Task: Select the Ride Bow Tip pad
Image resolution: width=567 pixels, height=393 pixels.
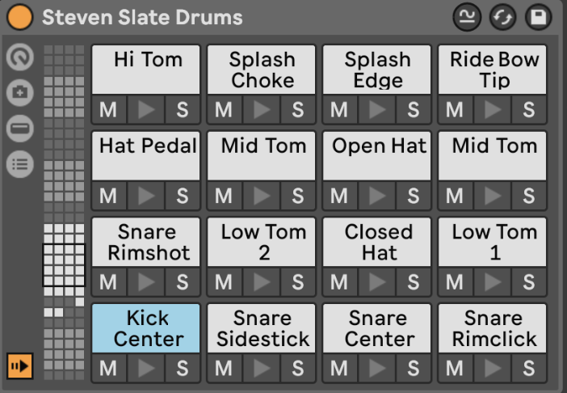Action: (x=493, y=69)
